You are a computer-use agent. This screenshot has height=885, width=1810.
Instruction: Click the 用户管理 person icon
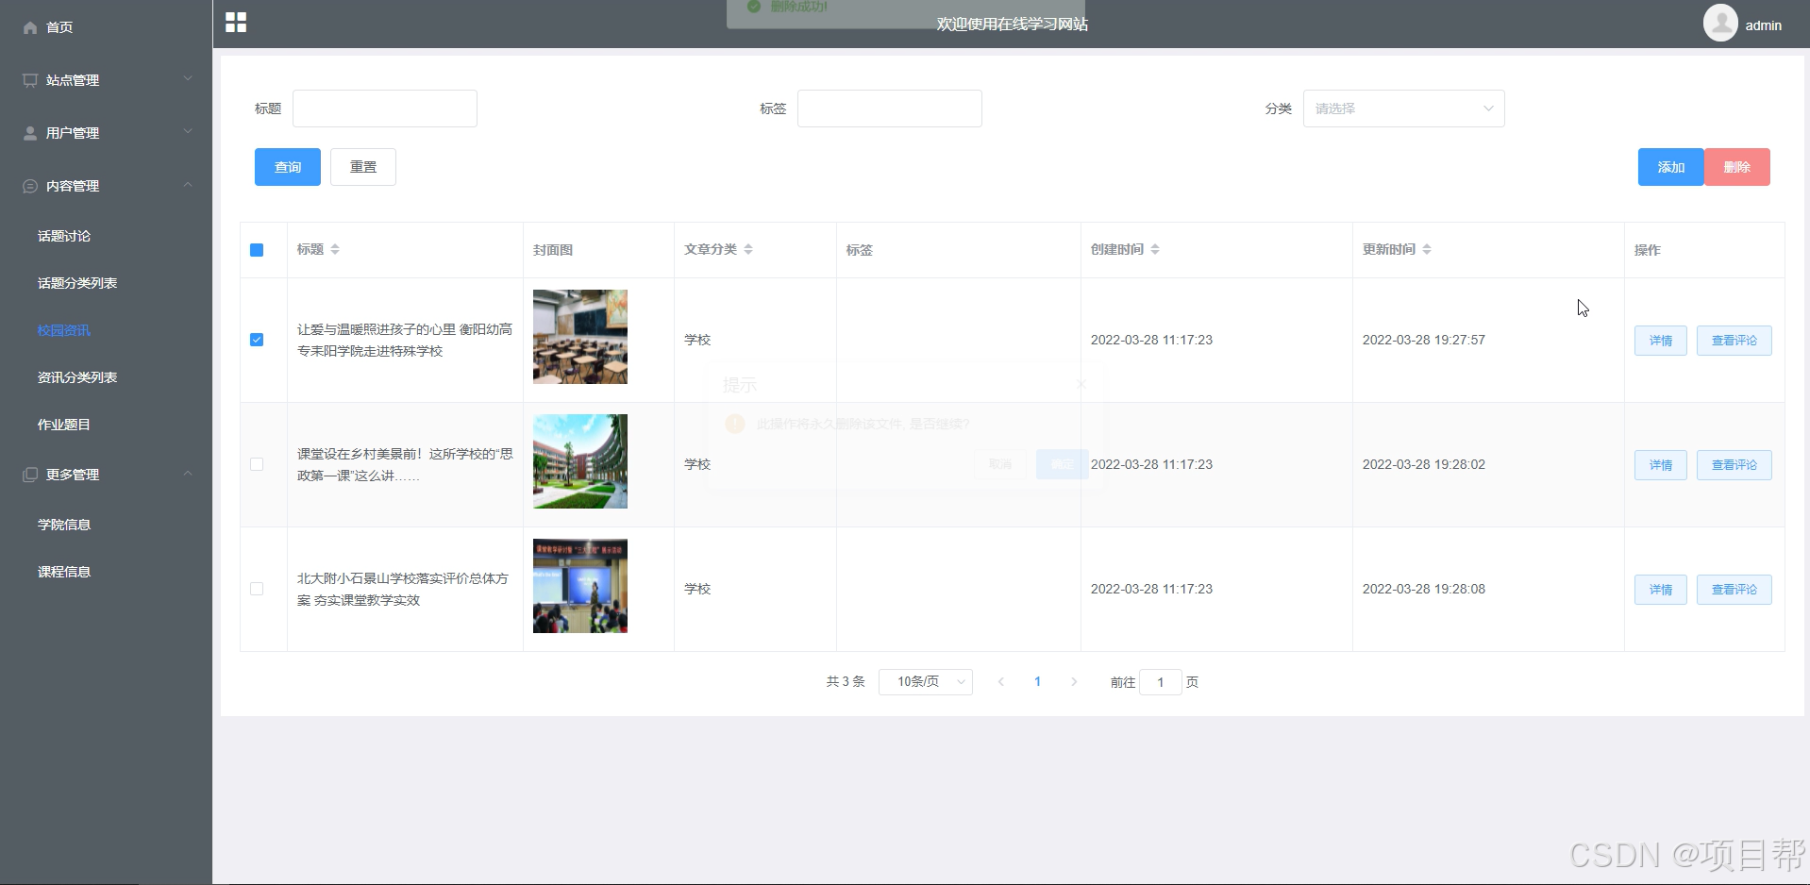(x=30, y=133)
